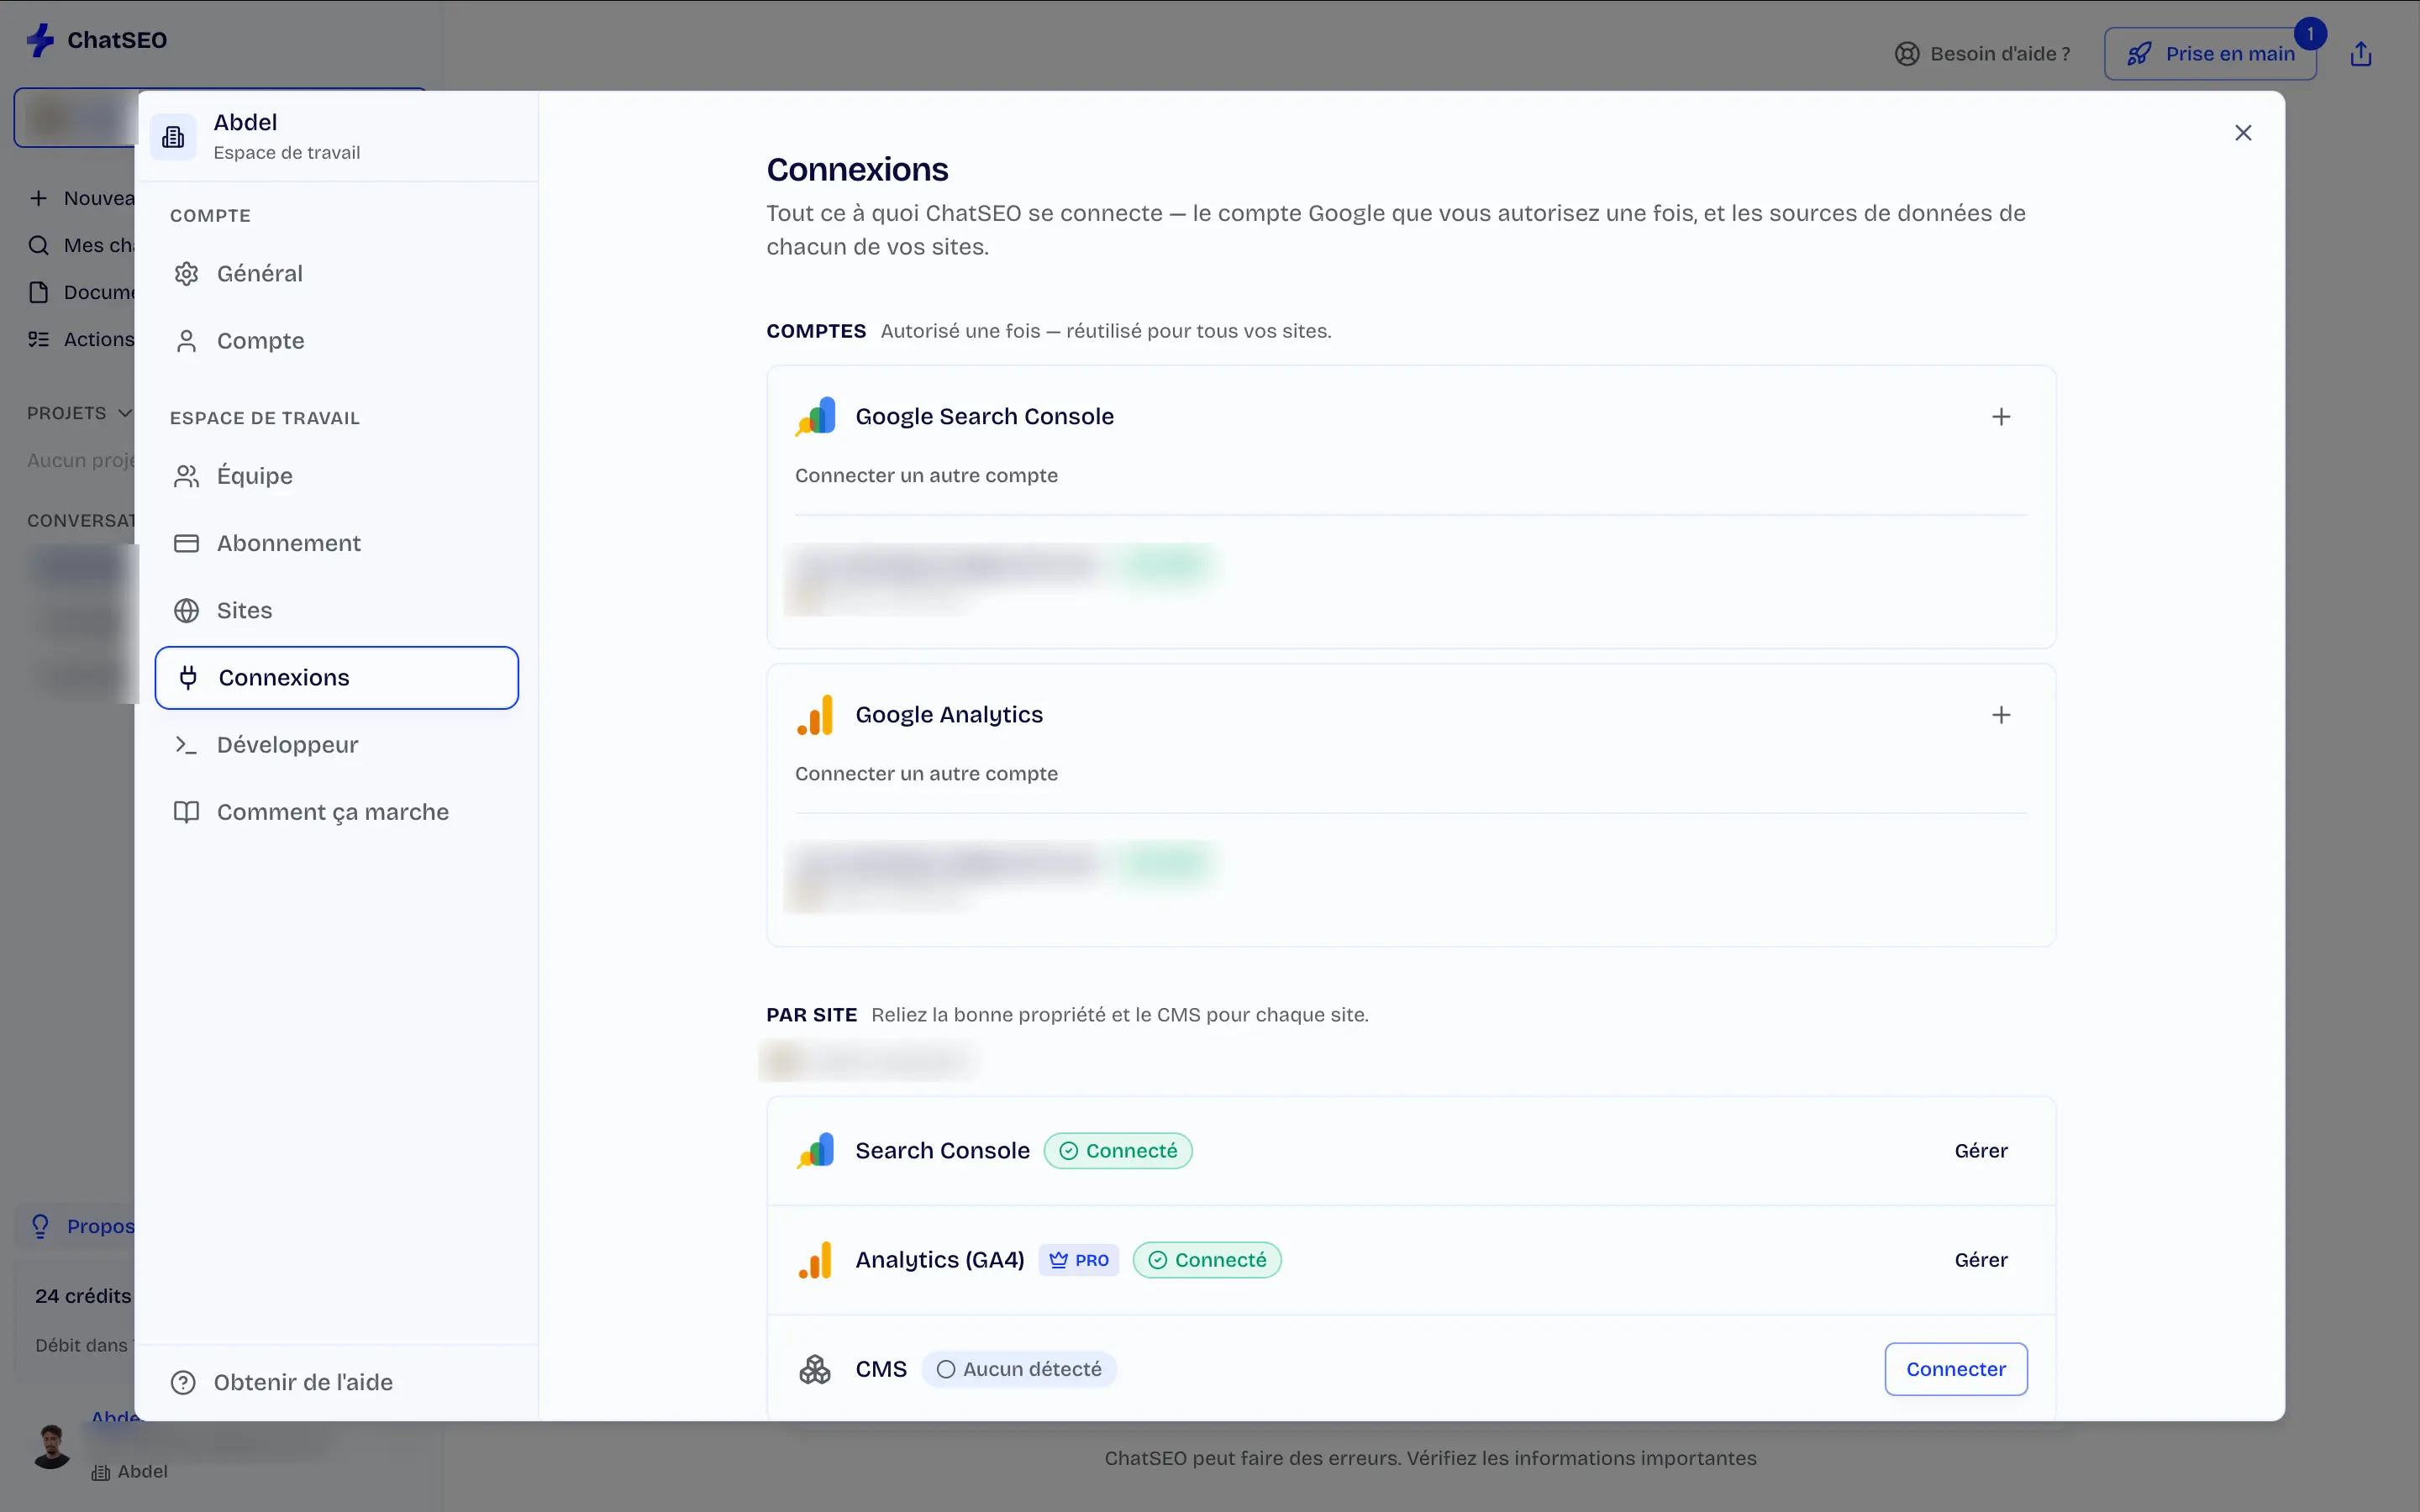Open the Général settings section

[x=336, y=273]
